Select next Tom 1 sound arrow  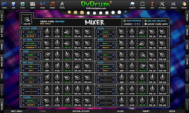pos(38,82)
